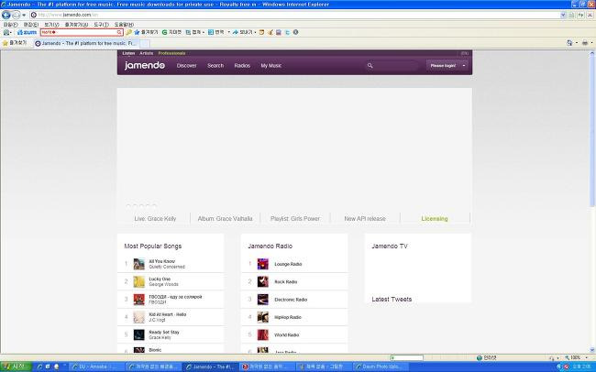Click the browser Forward arrow button
The height and width of the screenshot is (372, 596).
point(16,15)
